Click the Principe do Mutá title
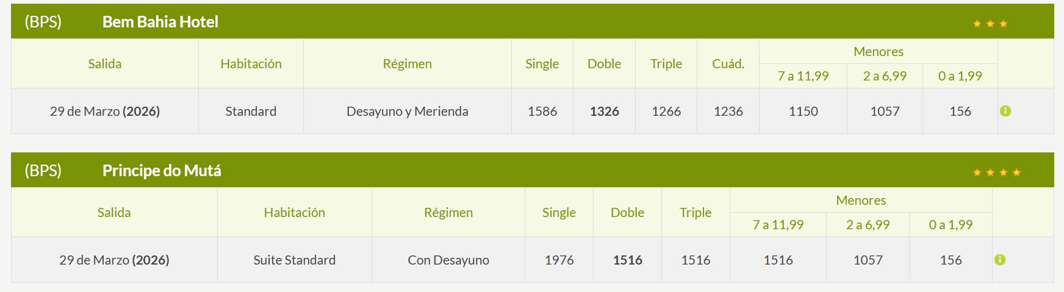Screen dimensions: 1064x292 (162, 171)
